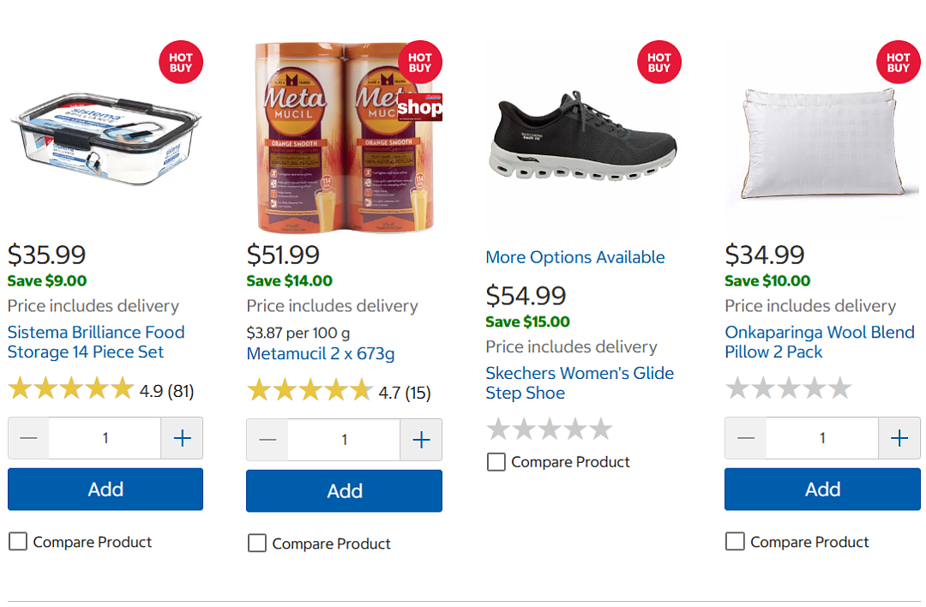Increase quantity for Sistema Food Storage set
The image size is (926, 607).
(182, 438)
